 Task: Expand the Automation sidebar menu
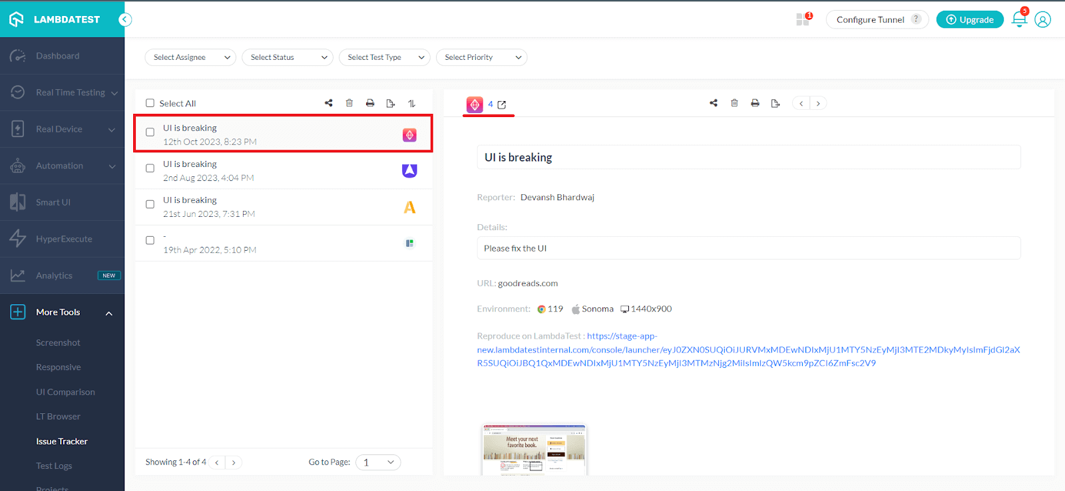coord(62,166)
